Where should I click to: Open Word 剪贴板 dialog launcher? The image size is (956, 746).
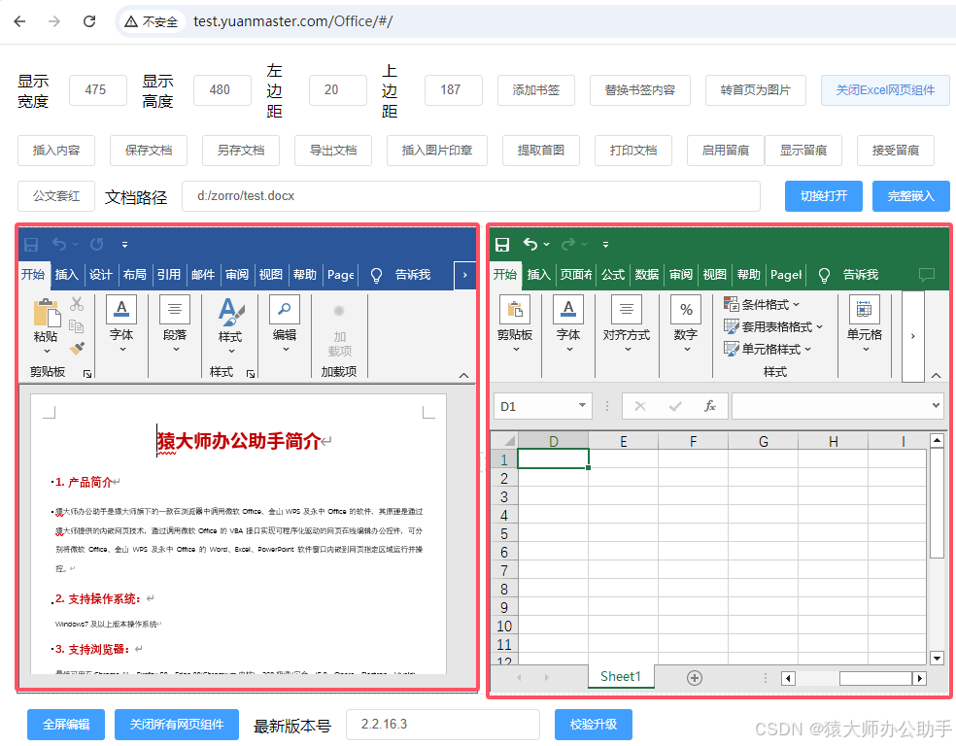pos(87,374)
